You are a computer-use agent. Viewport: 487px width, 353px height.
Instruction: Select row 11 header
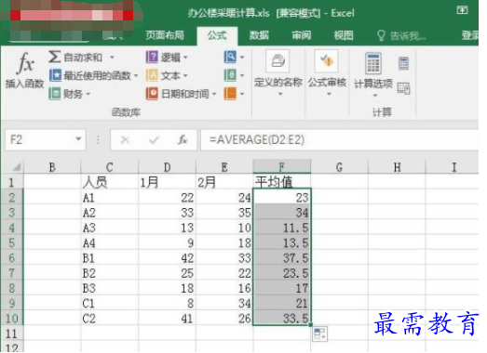[x=12, y=334]
